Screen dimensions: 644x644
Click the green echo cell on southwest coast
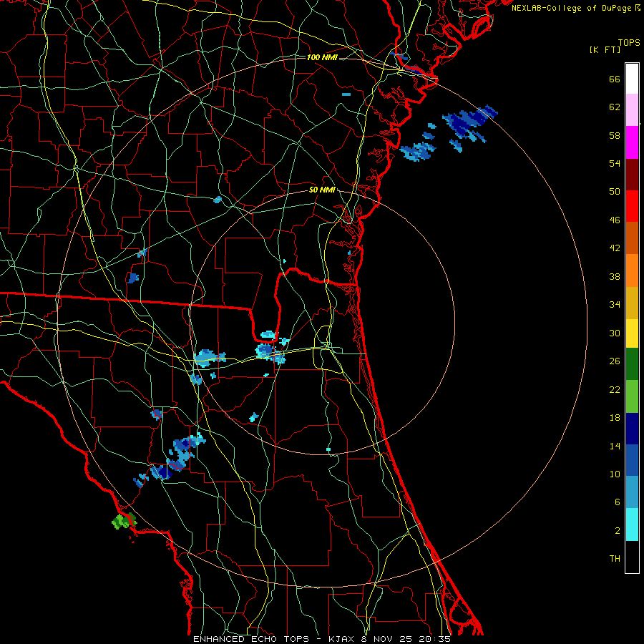click(124, 521)
